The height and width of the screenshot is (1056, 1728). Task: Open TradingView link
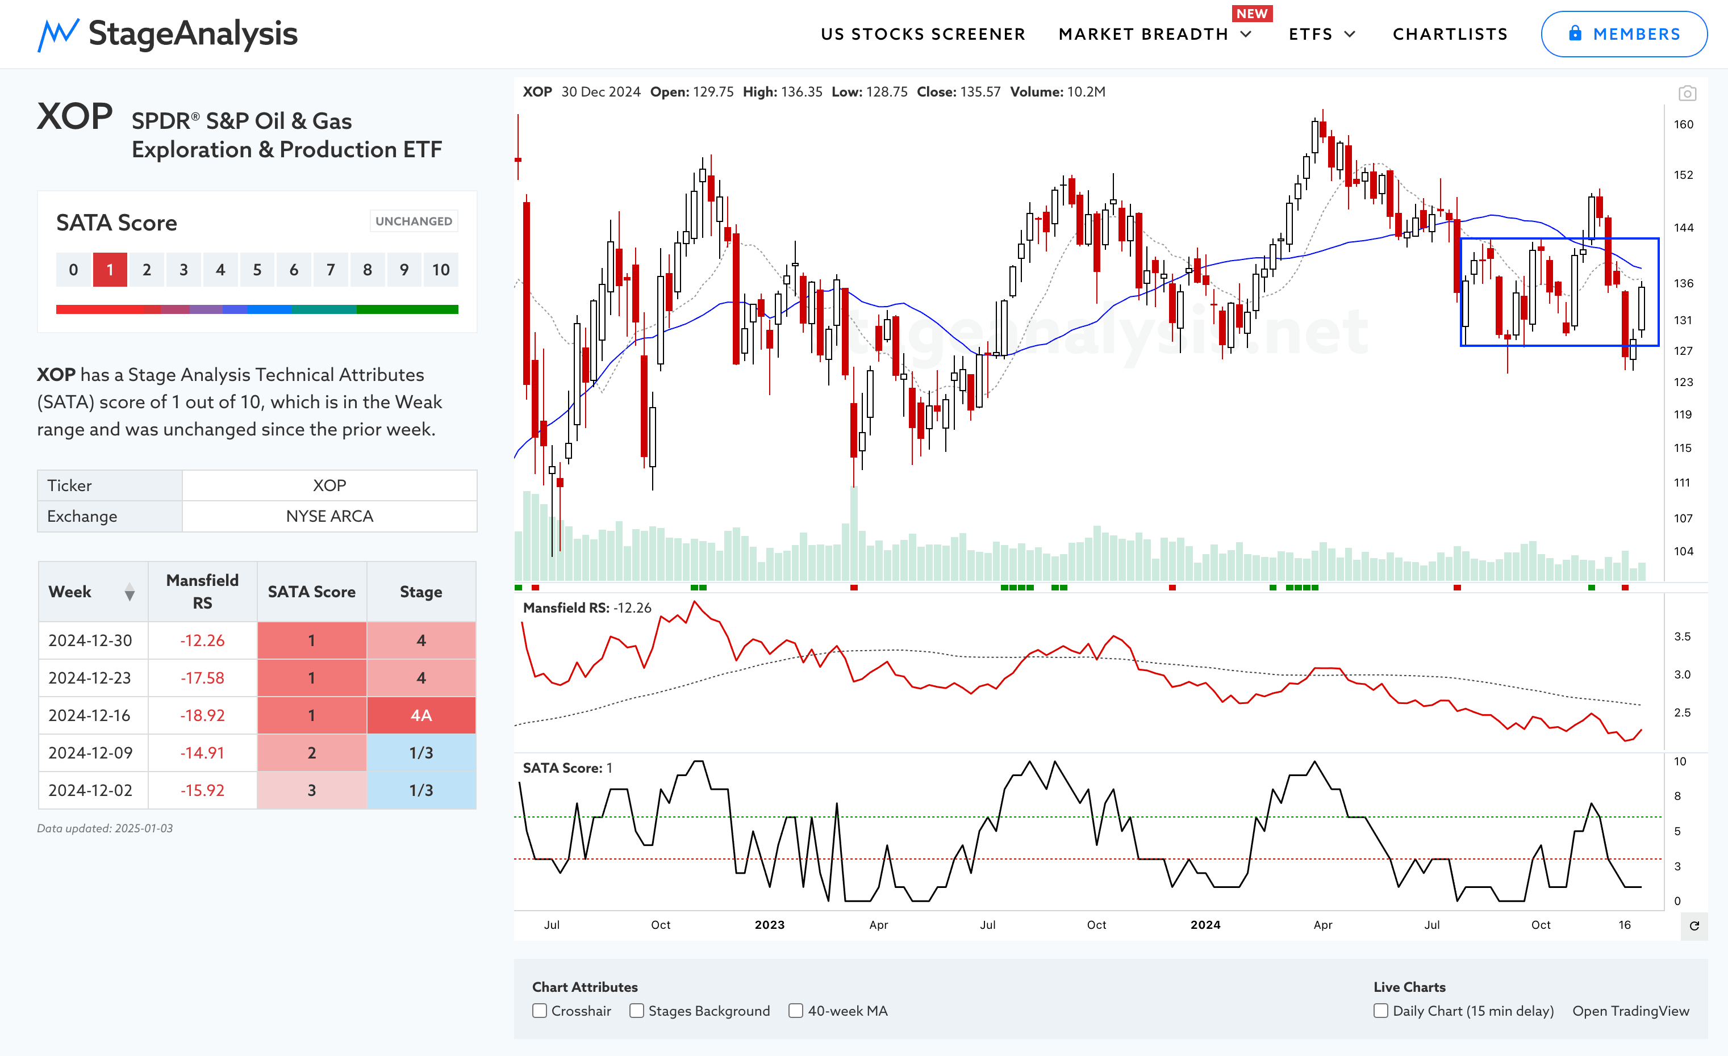pyautogui.click(x=1630, y=1011)
